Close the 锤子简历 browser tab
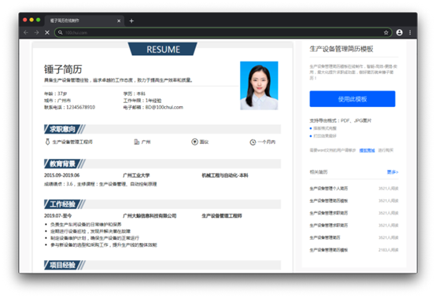Image resolution: width=436 pixels, height=298 pixels. coord(119,20)
